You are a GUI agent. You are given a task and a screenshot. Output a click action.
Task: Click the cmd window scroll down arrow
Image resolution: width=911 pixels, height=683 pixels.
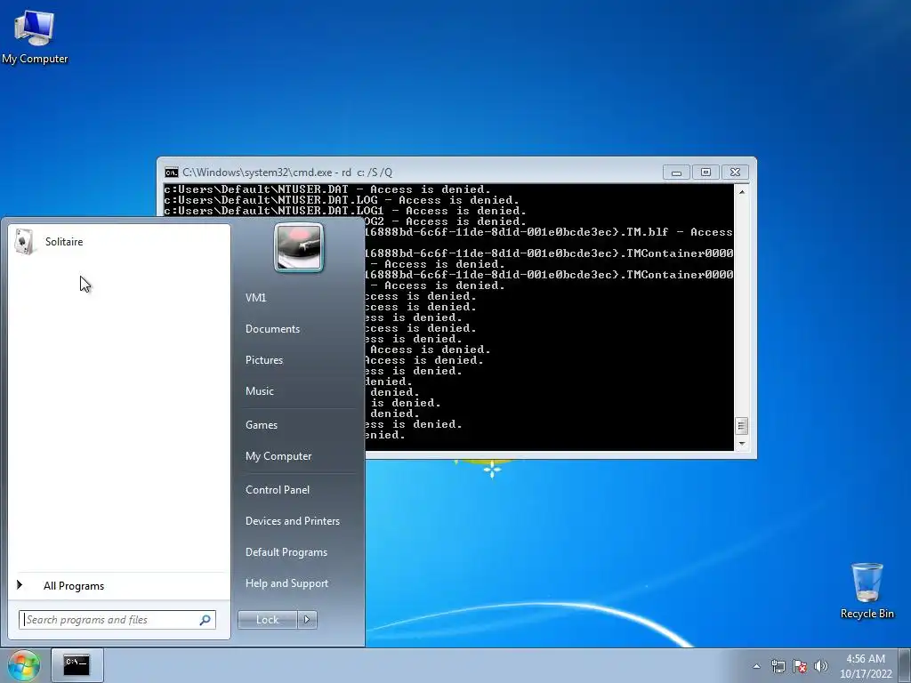(741, 444)
